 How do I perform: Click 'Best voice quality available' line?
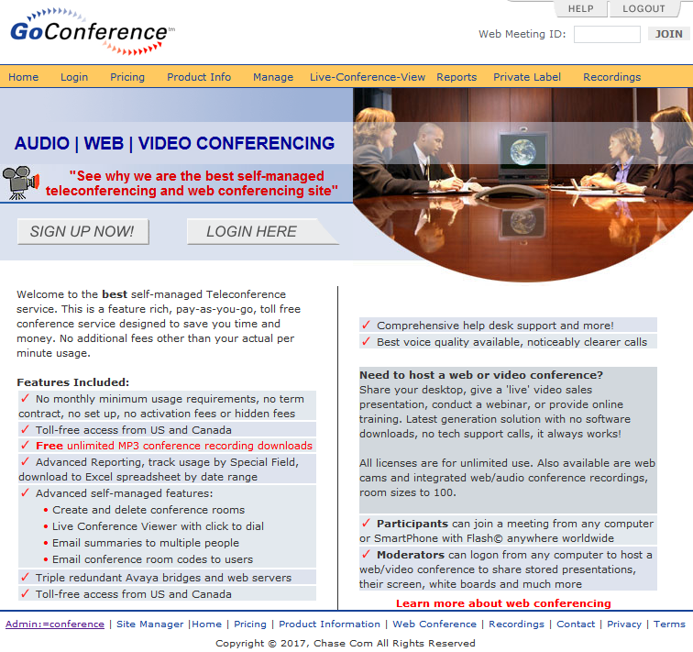511,342
